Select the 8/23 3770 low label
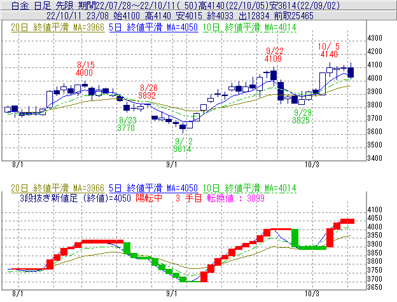This screenshot has height=302, width=397. [x=127, y=124]
